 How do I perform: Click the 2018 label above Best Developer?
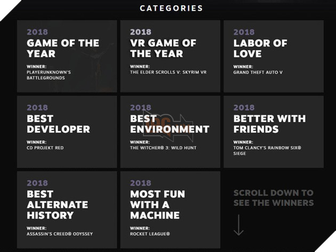click(37, 108)
